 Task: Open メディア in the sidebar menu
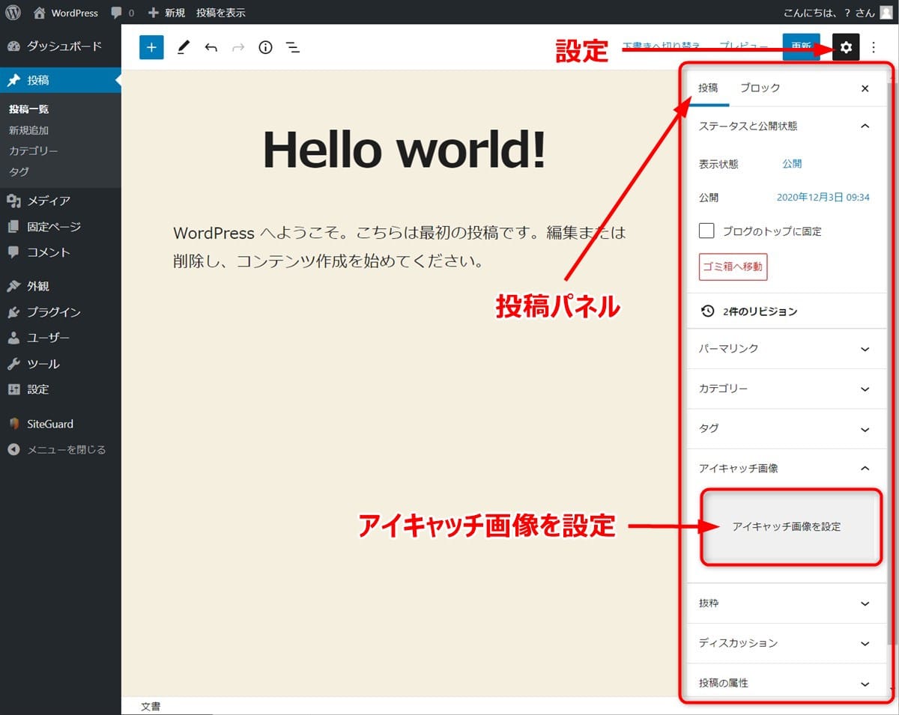[48, 201]
